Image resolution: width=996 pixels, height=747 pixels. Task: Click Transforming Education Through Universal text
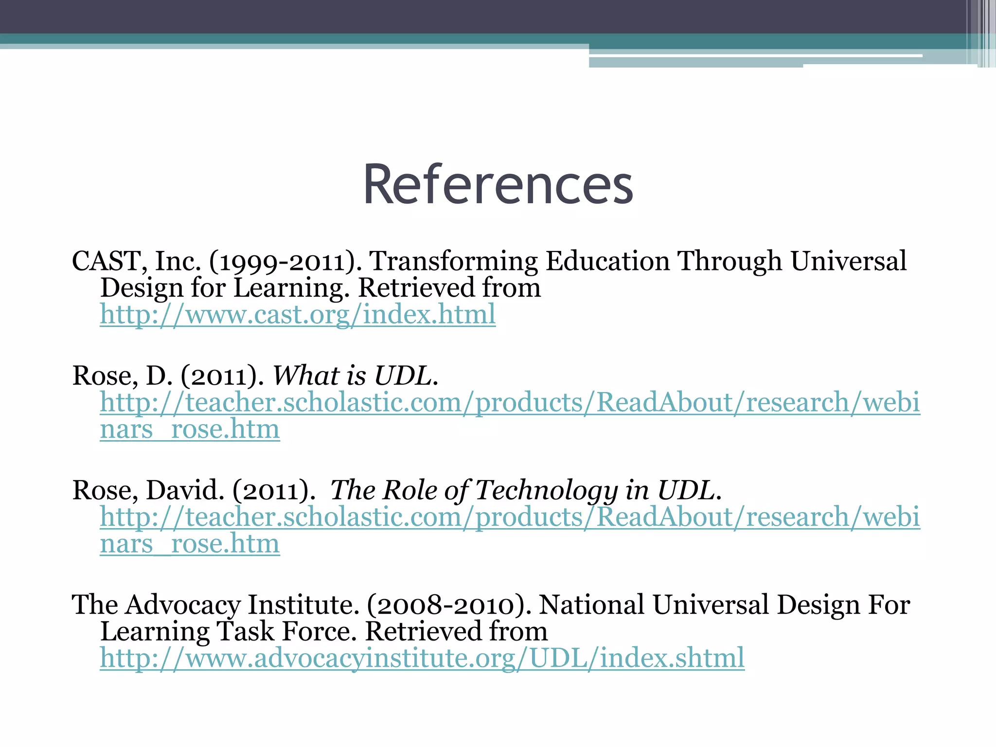[x=638, y=261]
